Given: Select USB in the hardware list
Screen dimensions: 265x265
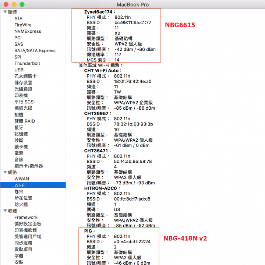Looking at the screenshot, I should (19, 70).
